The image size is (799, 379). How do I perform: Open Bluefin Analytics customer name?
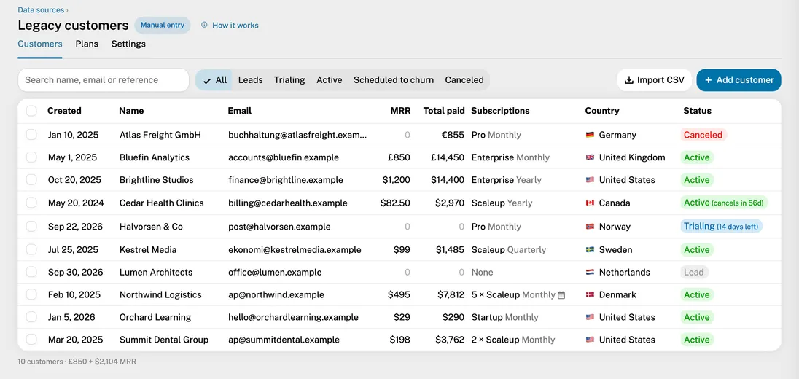click(155, 157)
